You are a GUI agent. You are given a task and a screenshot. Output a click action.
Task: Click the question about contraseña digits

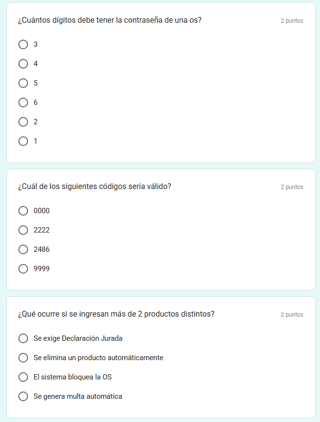[110, 20]
